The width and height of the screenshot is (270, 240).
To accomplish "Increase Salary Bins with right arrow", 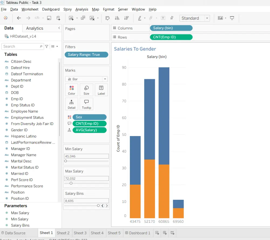I will click(x=107, y=205).
